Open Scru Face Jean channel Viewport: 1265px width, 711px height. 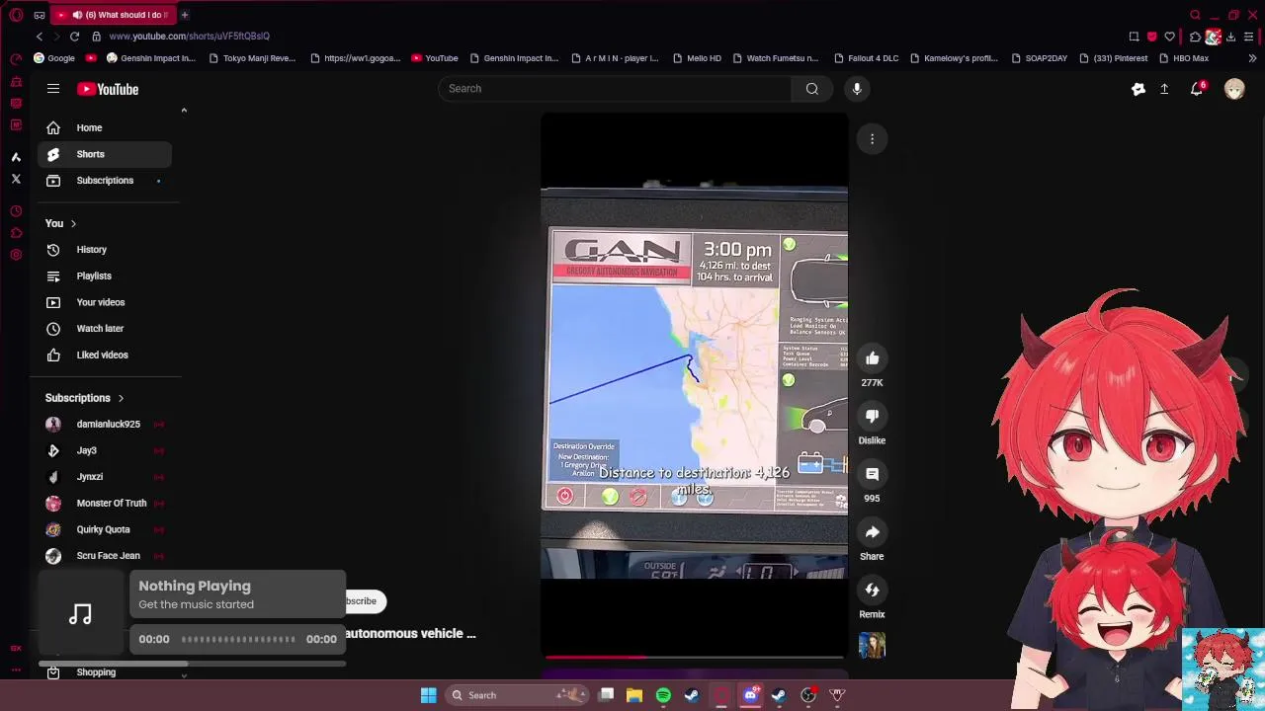point(105,556)
